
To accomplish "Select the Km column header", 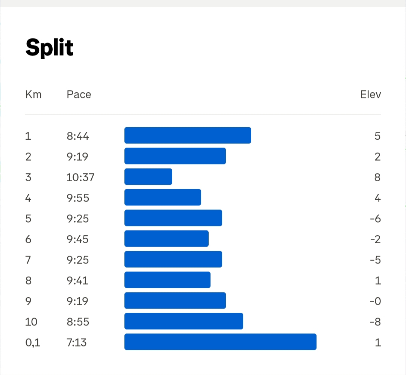I will 33,94.
